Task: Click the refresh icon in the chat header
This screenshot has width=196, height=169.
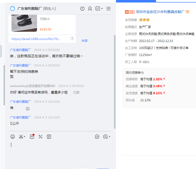Action: click(x=82, y=9)
